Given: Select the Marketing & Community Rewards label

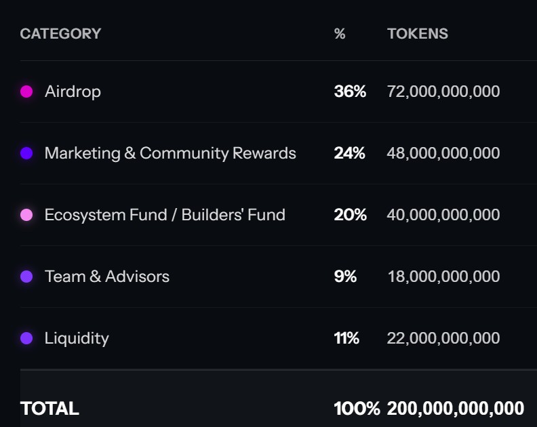Looking at the screenshot, I should click(170, 153).
